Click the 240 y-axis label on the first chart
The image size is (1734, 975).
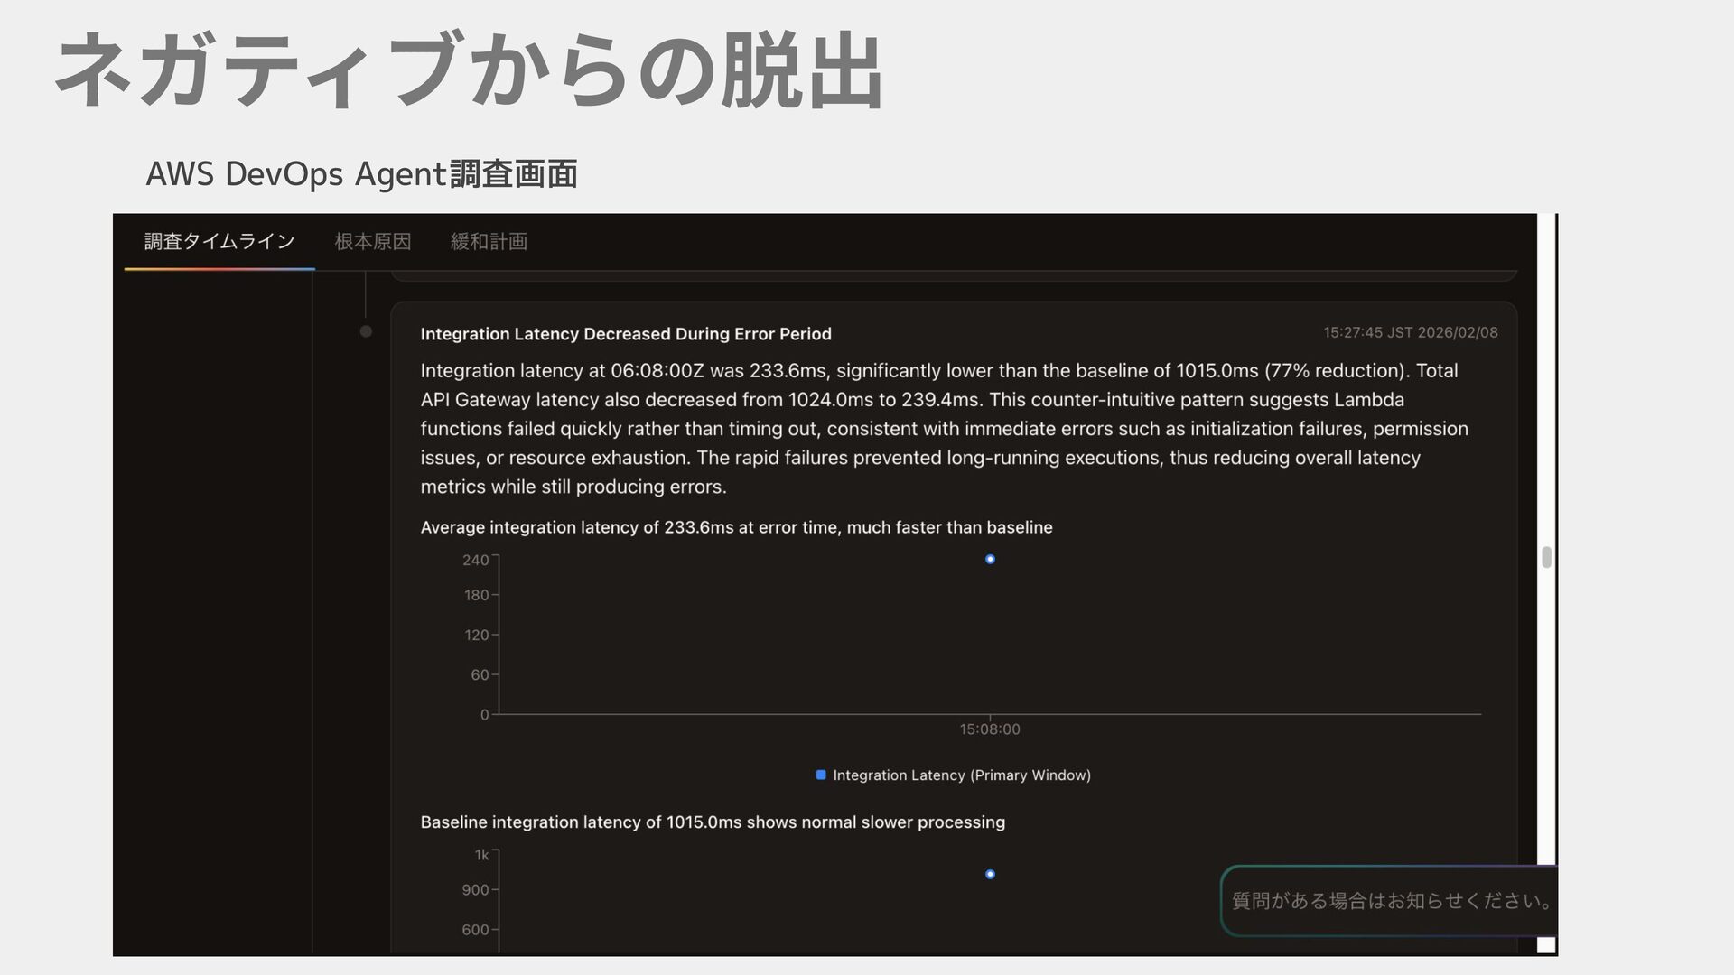click(x=475, y=561)
